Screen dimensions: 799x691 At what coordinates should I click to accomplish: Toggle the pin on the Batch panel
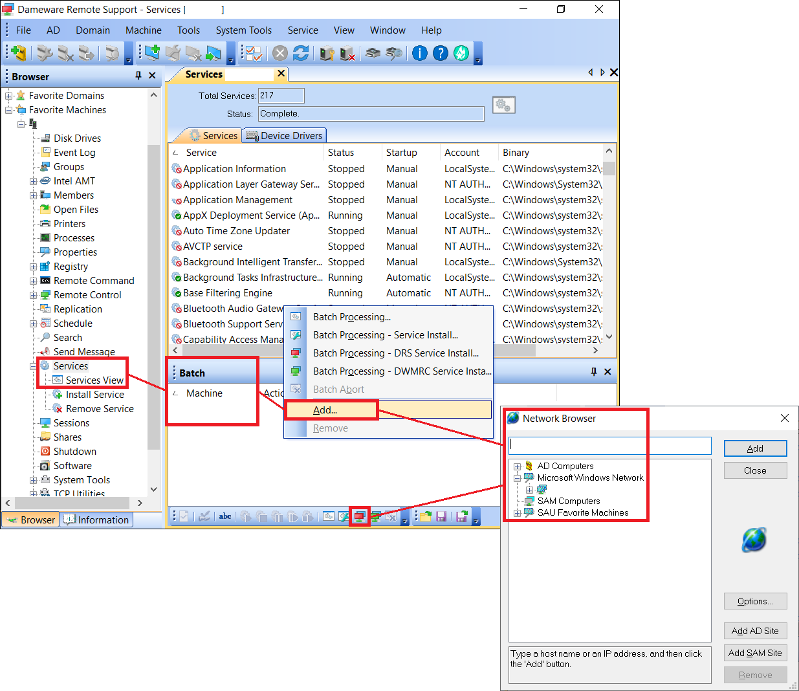pos(593,371)
